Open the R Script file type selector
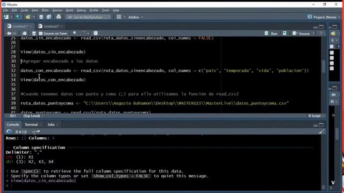Viewport: 344px width, 193px height. click(316, 116)
